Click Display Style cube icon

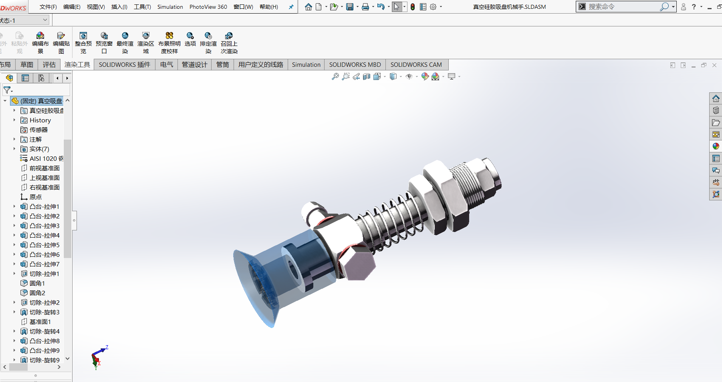click(x=393, y=76)
